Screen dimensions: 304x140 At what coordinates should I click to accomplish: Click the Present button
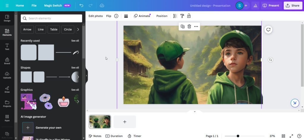click(271, 5)
